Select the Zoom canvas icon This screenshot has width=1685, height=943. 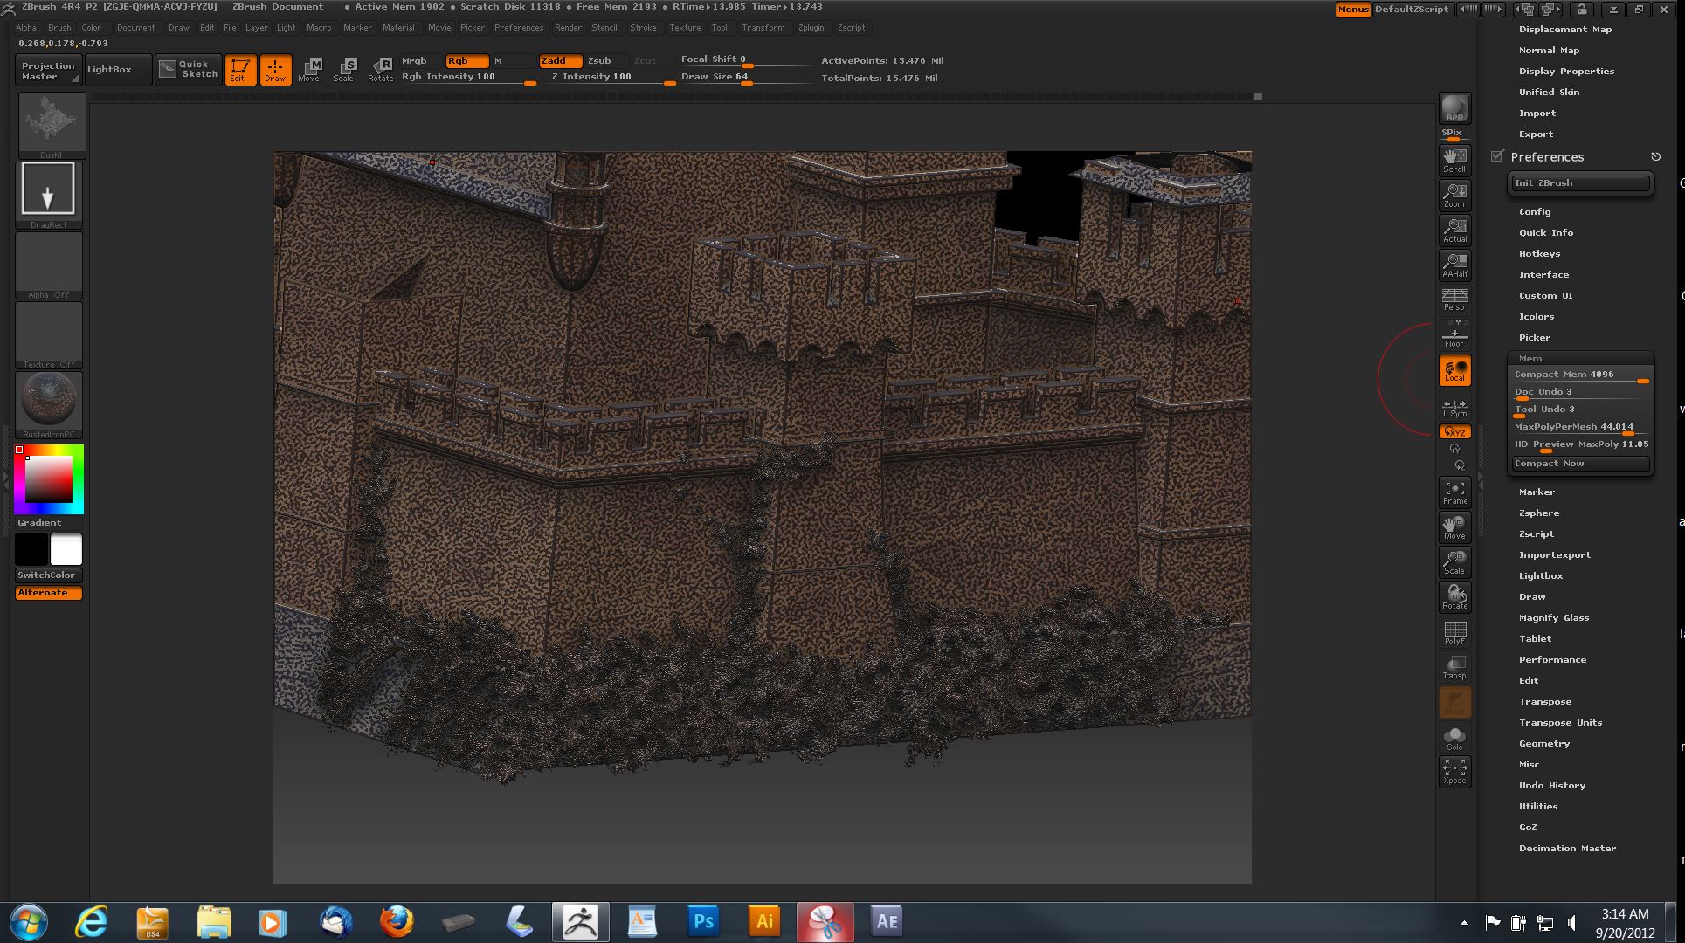[x=1454, y=195]
